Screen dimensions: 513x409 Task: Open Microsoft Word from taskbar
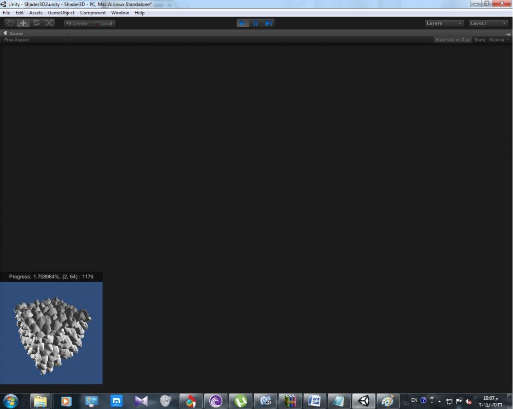[x=314, y=401]
